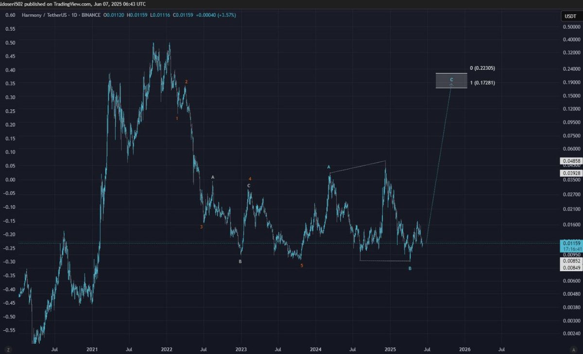The height and width of the screenshot is (354, 583).
Task: Click the orange wave 2 label
Action: pos(186,82)
